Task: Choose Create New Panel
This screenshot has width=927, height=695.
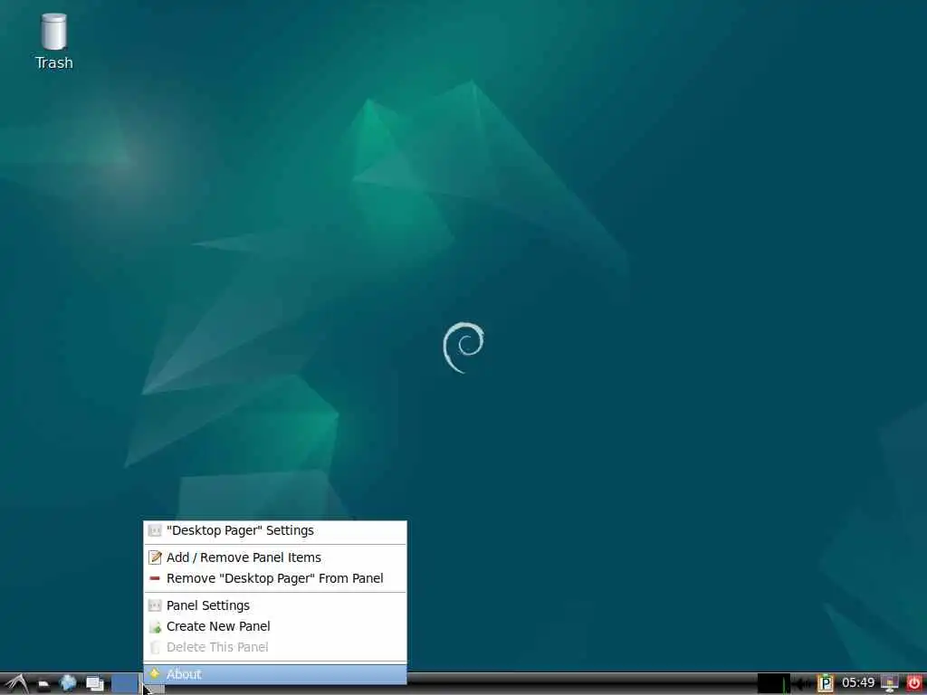Action: click(275, 626)
